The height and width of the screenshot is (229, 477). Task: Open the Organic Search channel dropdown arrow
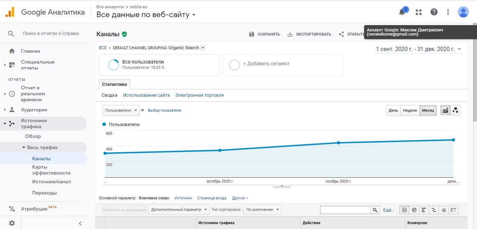point(203,48)
